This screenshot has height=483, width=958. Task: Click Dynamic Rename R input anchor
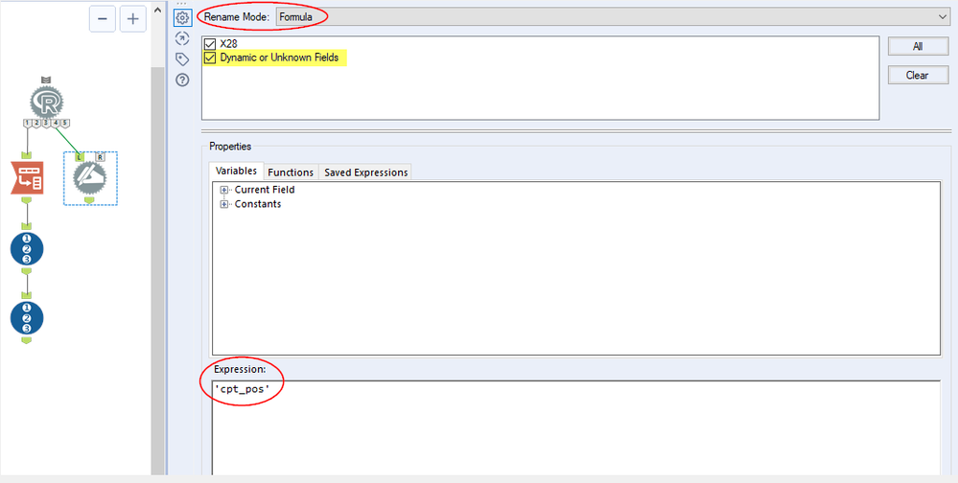click(100, 157)
